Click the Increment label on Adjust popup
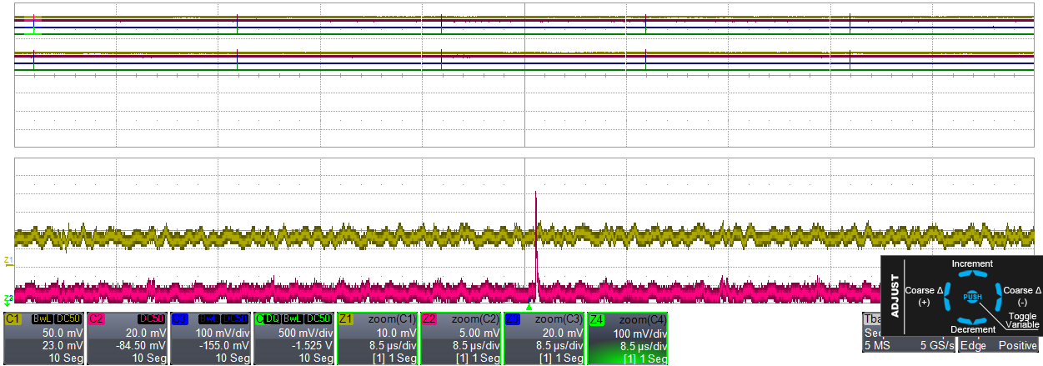The width and height of the screenshot is (1043, 366). pyautogui.click(x=972, y=263)
